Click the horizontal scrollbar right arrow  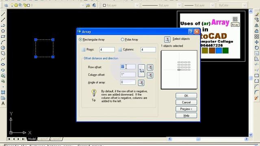click(247, 139)
